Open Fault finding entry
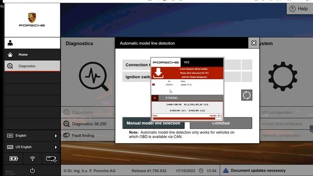This screenshot has height=176, width=313. 88,135
